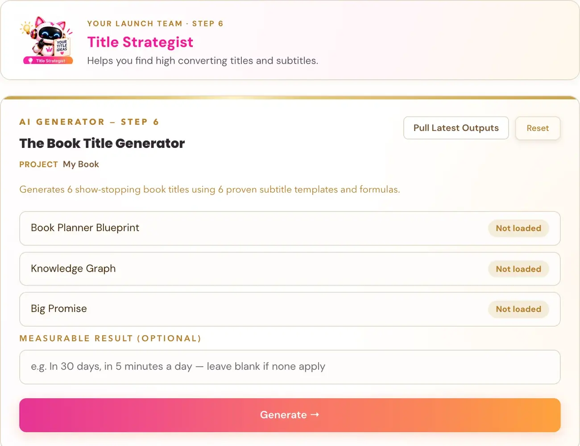Reset the Book Title Generator form
This screenshot has width=580, height=446.
538,128
